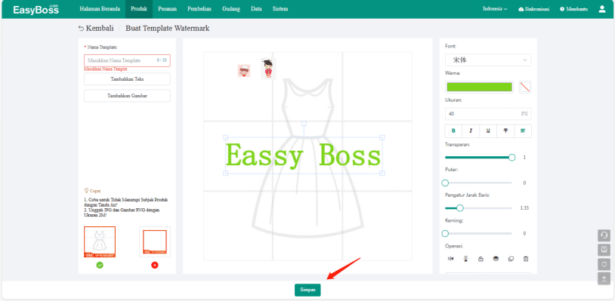The height and width of the screenshot is (301, 615).
Task: Open the green Warna color picker
Action: point(479,87)
